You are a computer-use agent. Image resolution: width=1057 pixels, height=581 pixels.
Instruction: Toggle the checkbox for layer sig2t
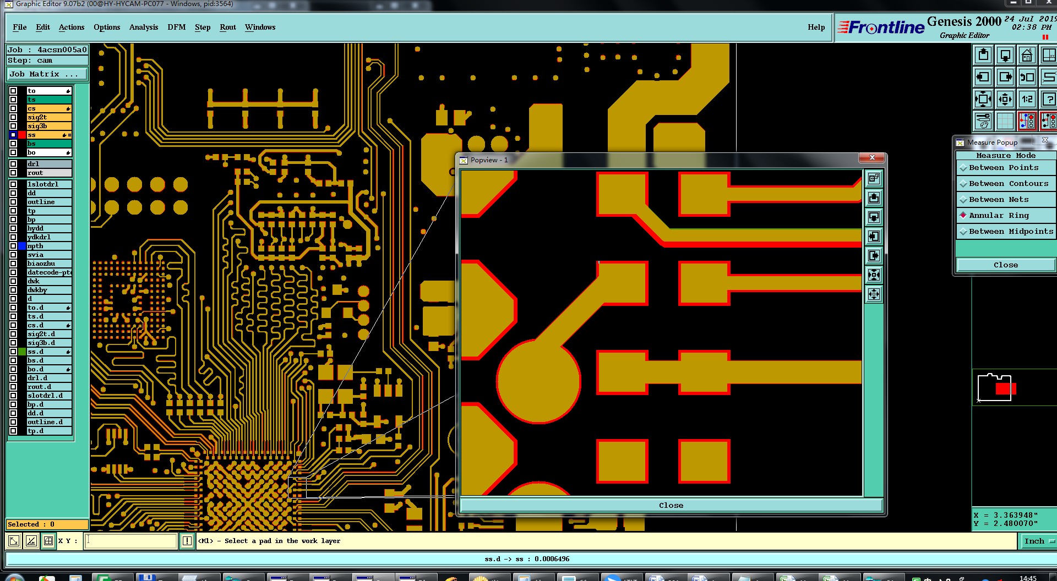tap(13, 117)
